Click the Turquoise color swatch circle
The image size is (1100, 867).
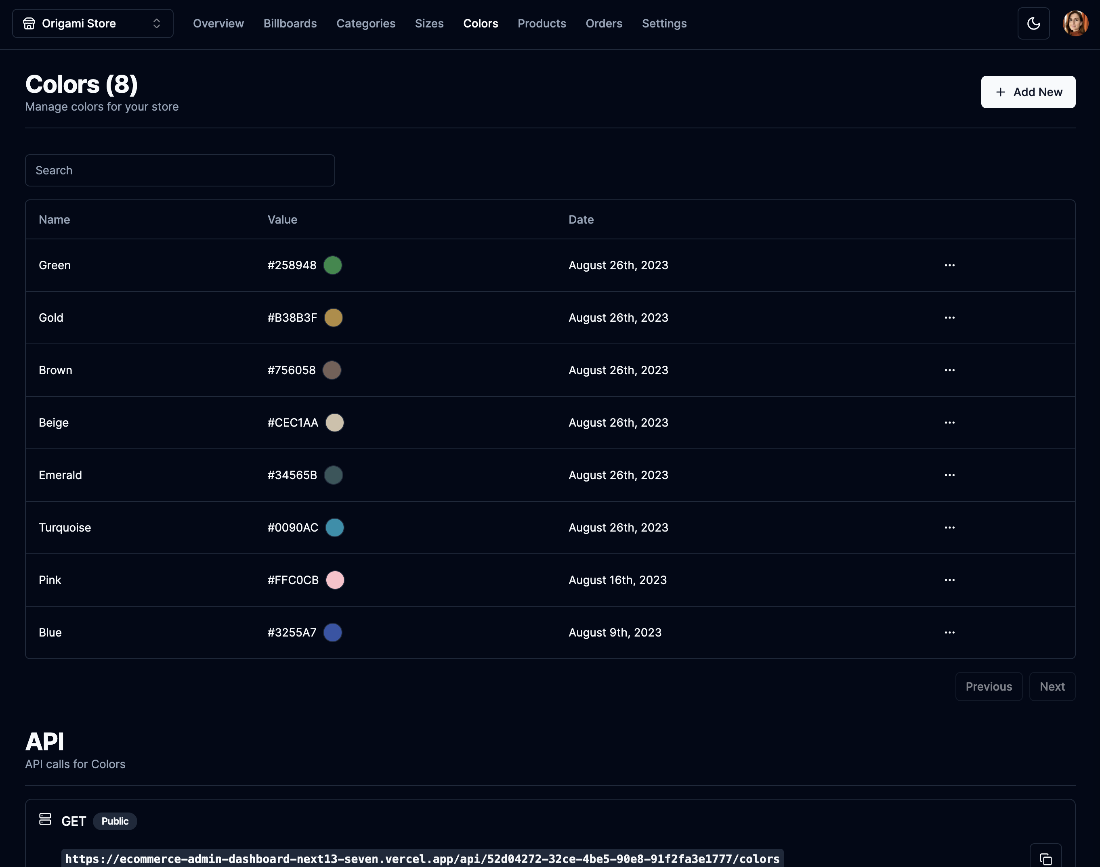[x=334, y=528]
